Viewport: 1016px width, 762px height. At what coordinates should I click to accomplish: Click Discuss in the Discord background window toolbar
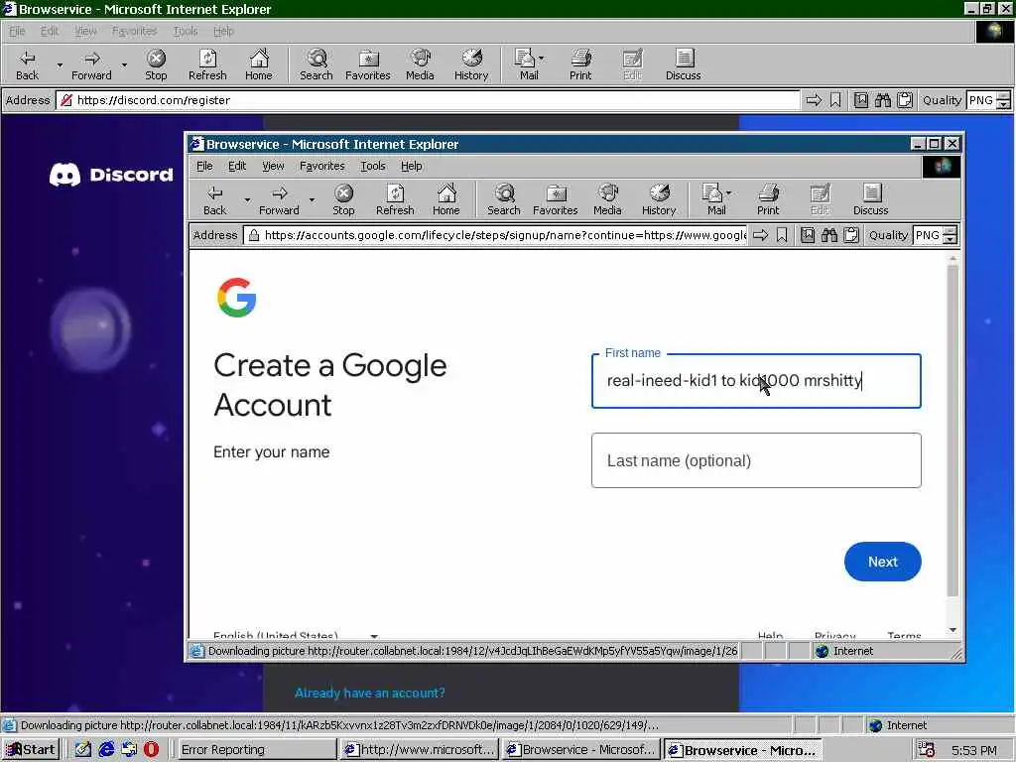click(684, 64)
